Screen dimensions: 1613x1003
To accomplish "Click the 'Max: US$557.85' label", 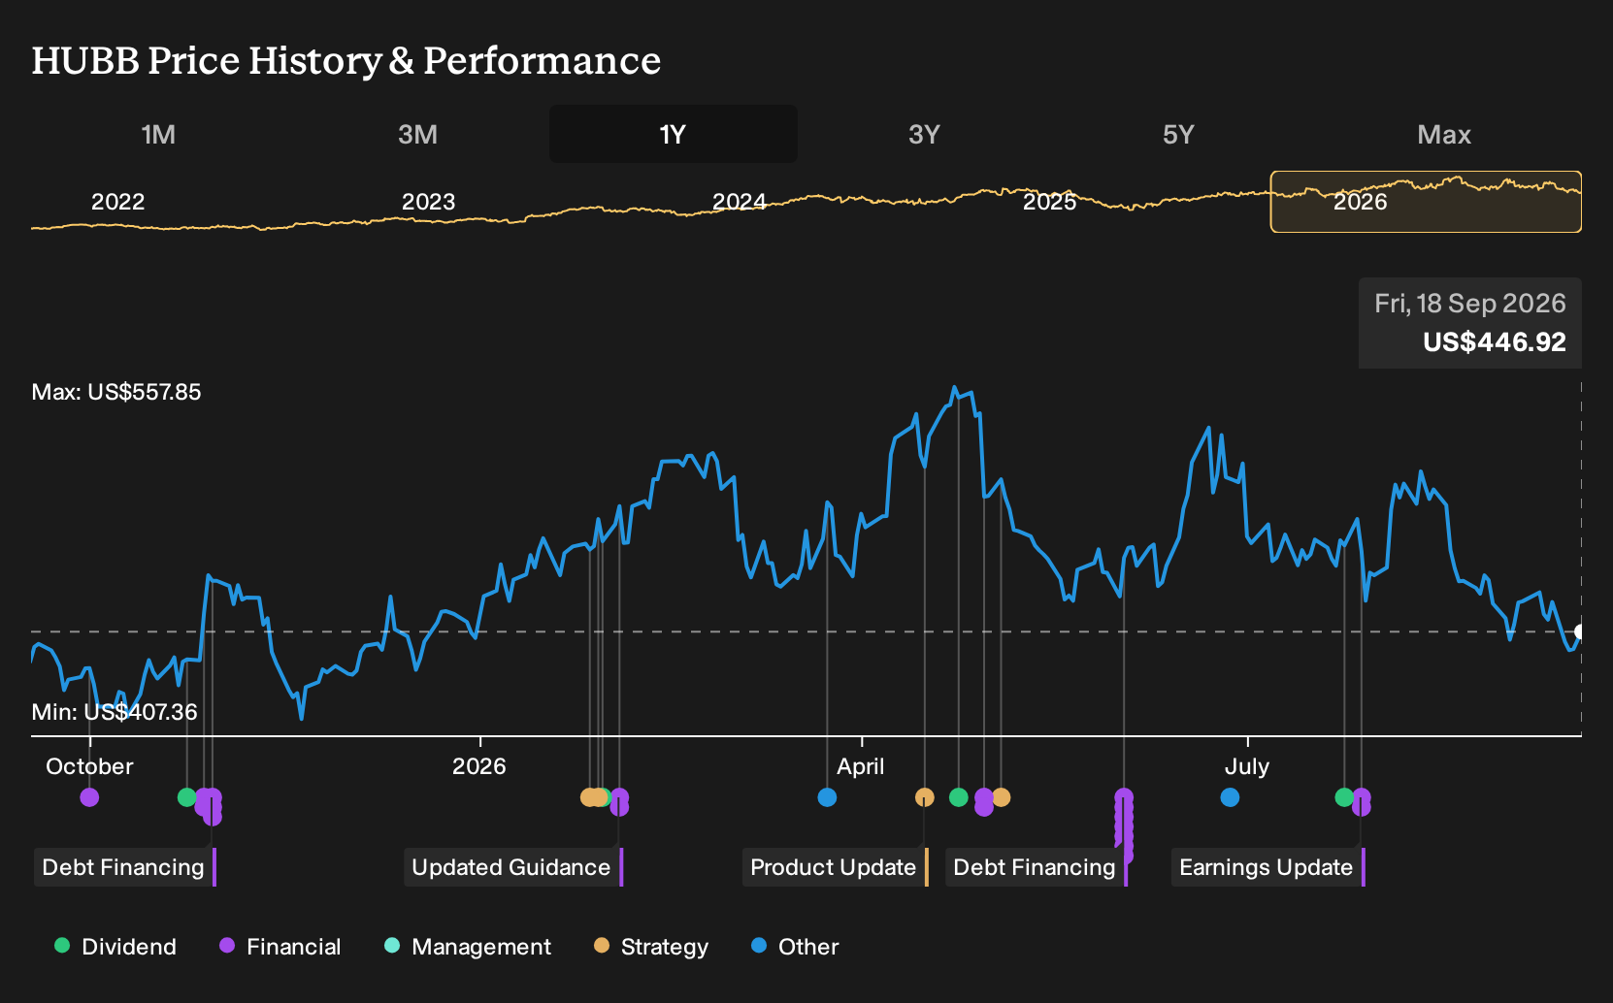I will [x=116, y=392].
